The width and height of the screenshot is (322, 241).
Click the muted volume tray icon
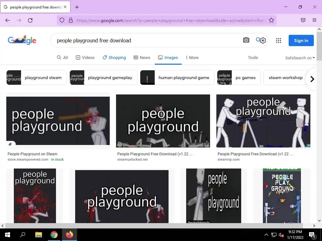(281, 235)
